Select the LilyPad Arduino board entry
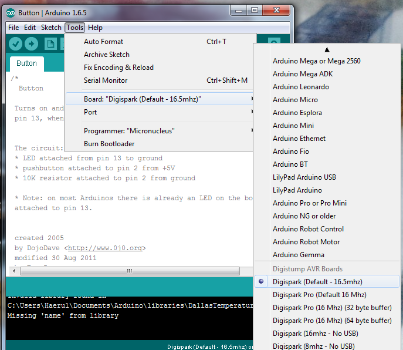The width and height of the screenshot is (403, 350). pos(327,190)
